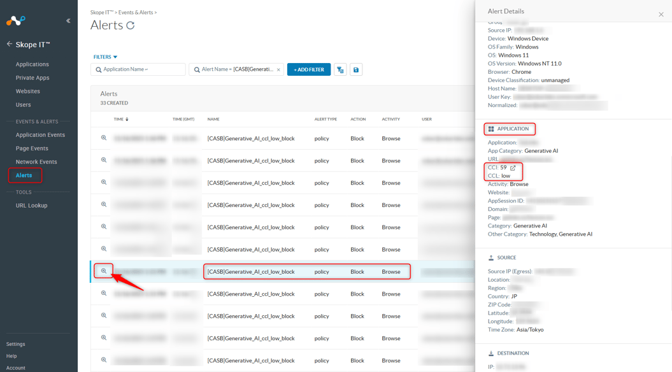Remove the Alert Name filter with its X
The width and height of the screenshot is (672, 372).
(x=278, y=69)
